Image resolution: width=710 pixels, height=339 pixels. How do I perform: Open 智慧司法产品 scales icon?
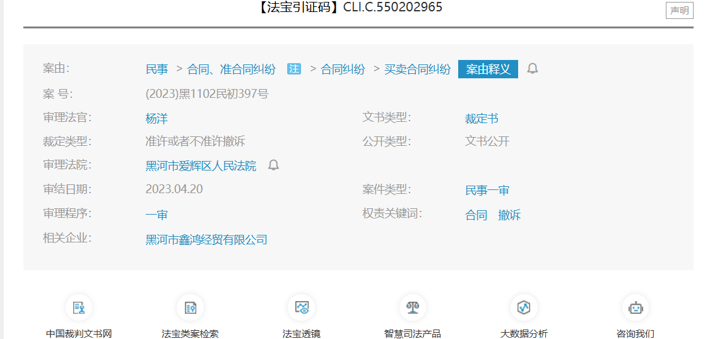tap(413, 308)
